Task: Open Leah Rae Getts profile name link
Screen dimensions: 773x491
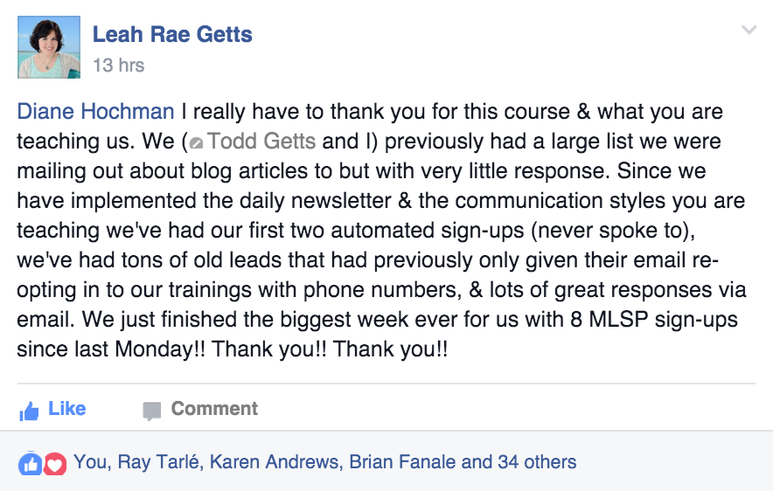Action: (172, 34)
